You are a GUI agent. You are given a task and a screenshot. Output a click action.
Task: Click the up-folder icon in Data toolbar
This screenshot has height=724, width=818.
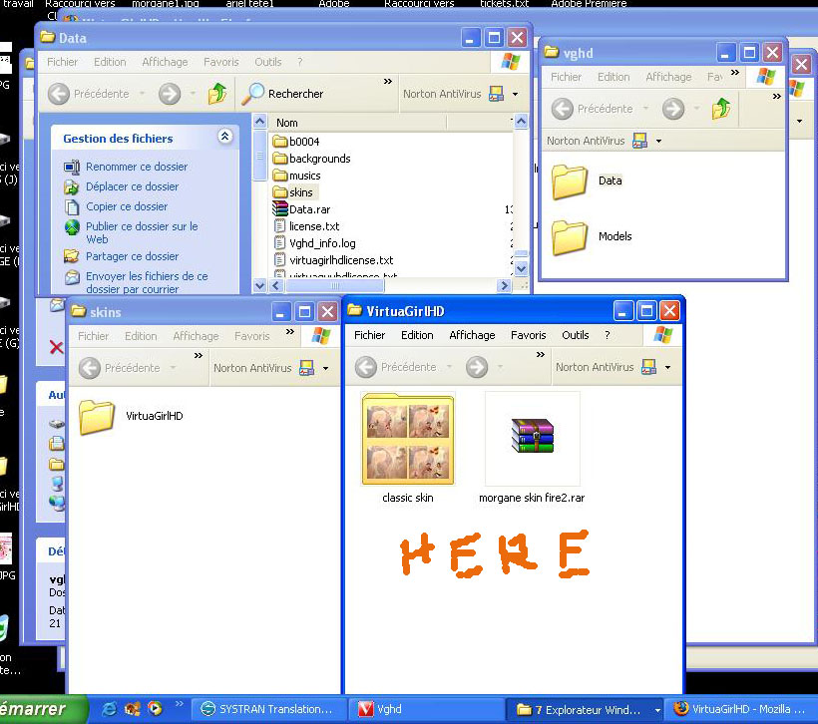pos(217,94)
